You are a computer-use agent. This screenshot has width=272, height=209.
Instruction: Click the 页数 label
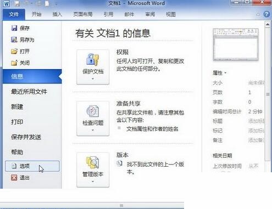pyautogui.click(x=218, y=92)
